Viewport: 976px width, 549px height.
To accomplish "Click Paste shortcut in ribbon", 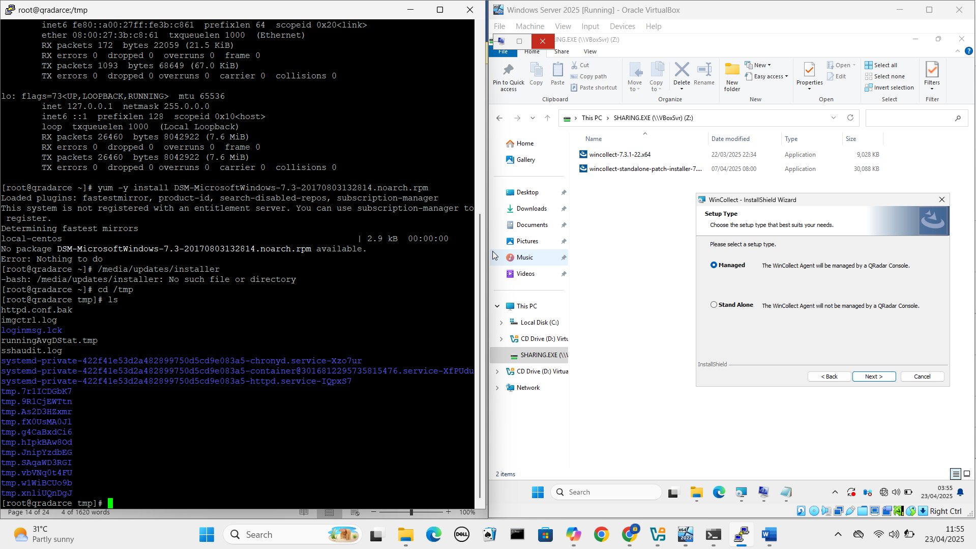I will coord(594,88).
